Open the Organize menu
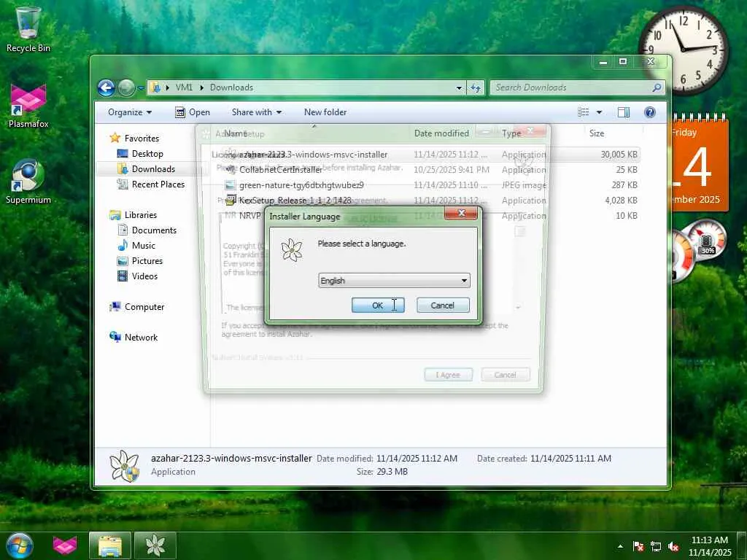This screenshot has height=560, width=747. (130, 112)
